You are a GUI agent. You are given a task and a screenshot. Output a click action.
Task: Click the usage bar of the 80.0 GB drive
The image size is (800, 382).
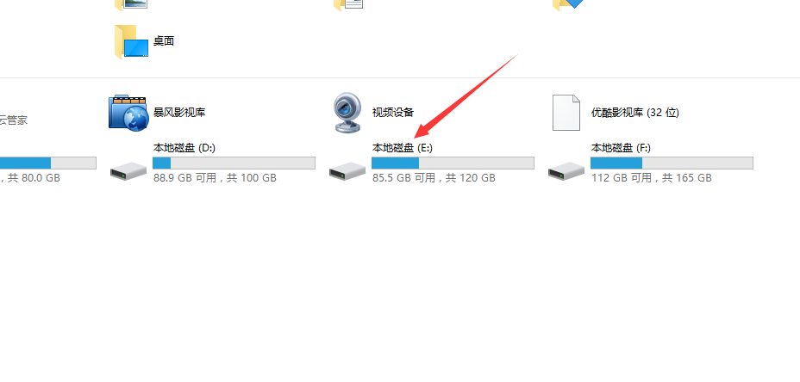[48, 163]
